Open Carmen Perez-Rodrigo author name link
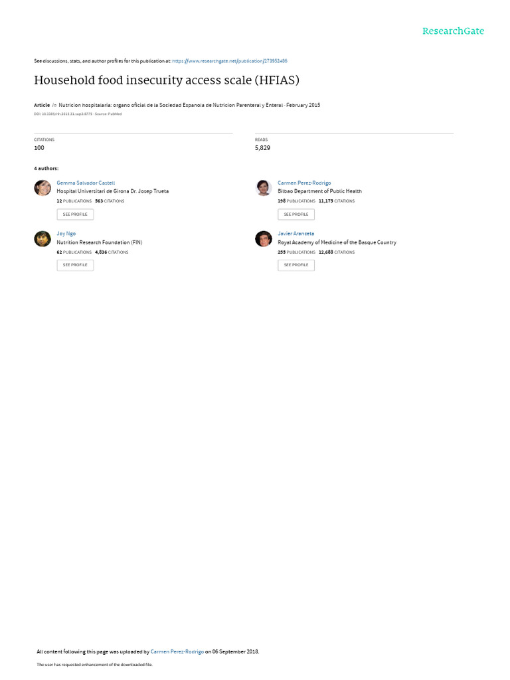The image size is (510, 680). coord(304,183)
